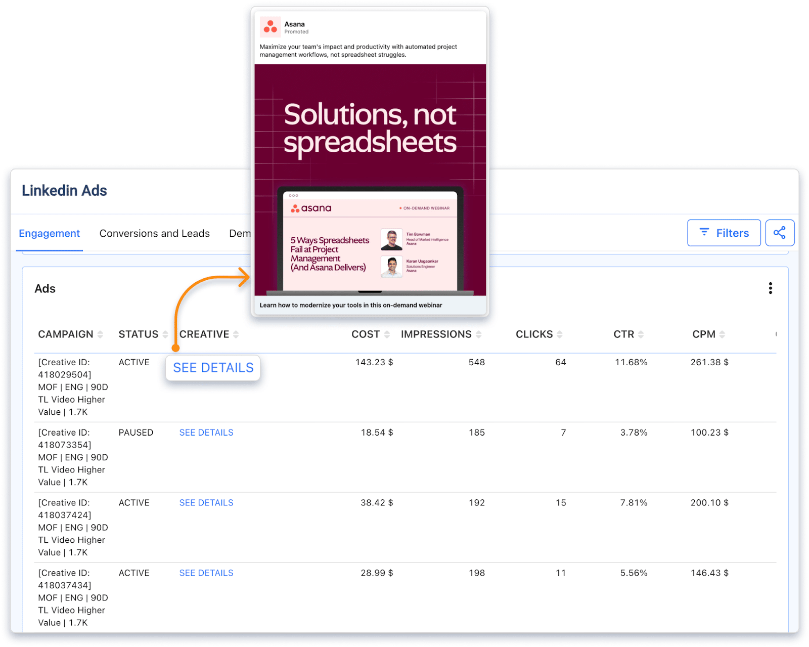Click the Filters button
The width and height of the screenshot is (809, 647).
(x=724, y=233)
